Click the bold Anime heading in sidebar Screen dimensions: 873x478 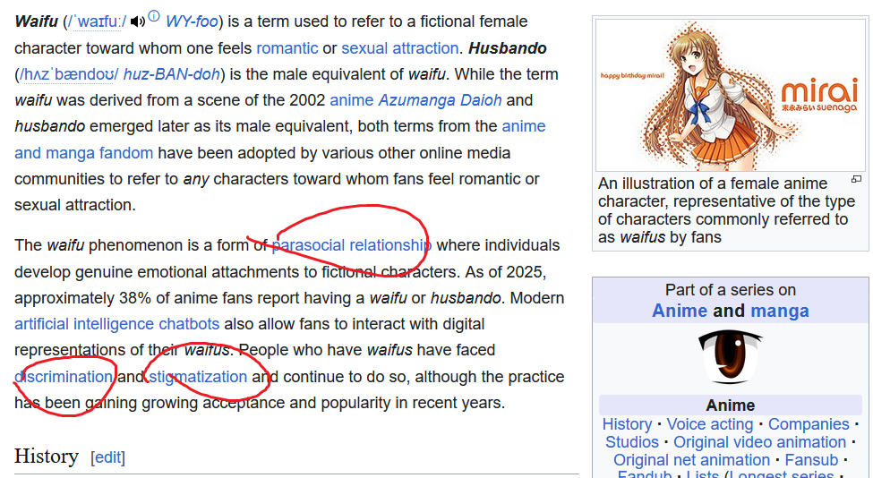pyautogui.click(x=731, y=405)
